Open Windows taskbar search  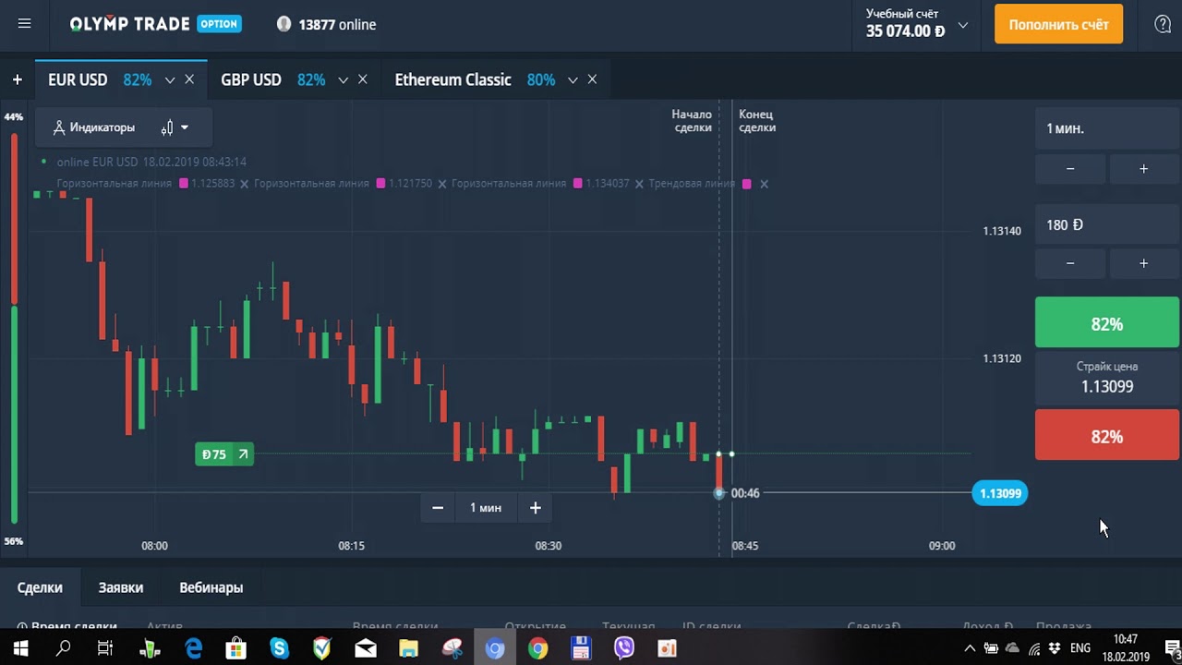[x=63, y=648]
